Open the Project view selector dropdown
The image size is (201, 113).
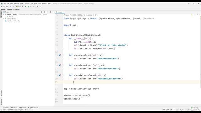pyautogui.click(x=7, y=12)
